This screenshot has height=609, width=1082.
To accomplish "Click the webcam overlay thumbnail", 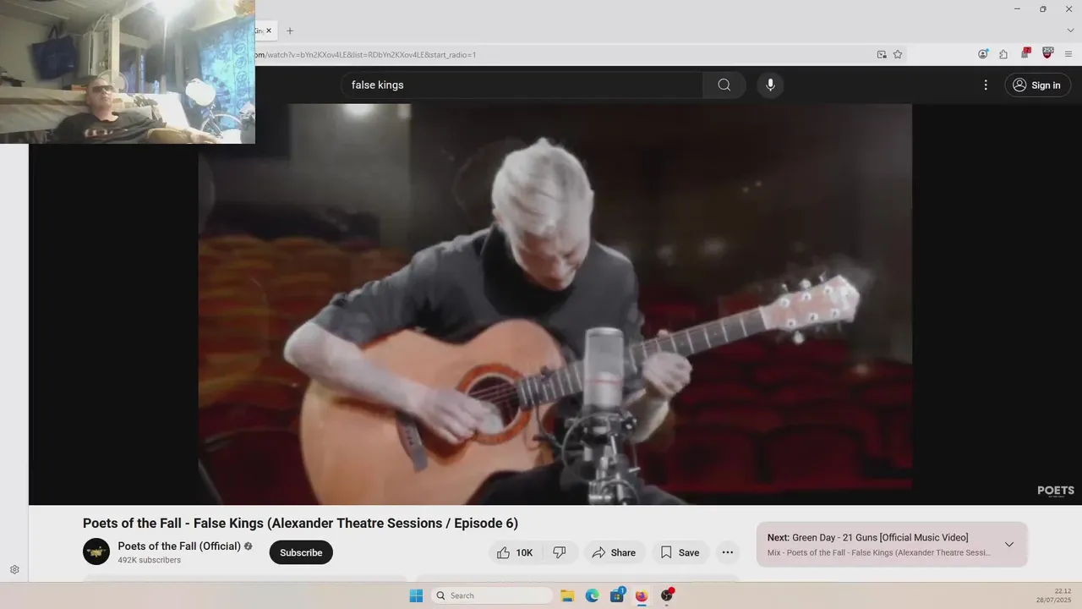I will [x=128, y=72].
